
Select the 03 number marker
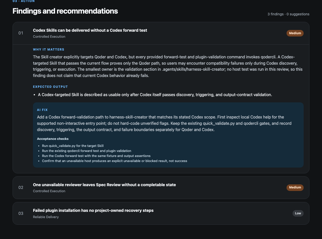[x=21, y=213]
